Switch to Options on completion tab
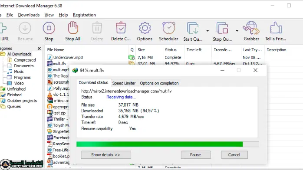The height and width of the screenshot is (170, 303). [x=159, y=83]
